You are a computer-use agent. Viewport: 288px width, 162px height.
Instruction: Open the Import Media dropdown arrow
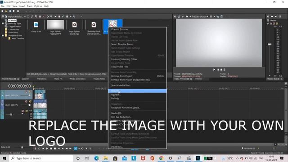click(25, 17)
